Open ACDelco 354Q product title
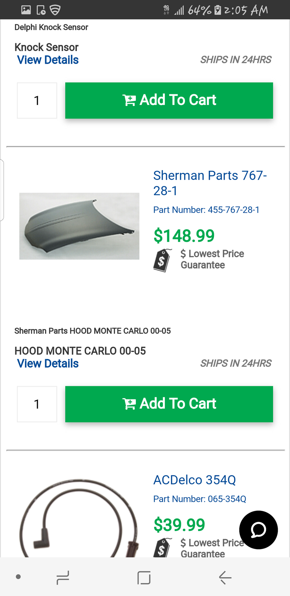The height and width of the screenshot is (596, 290). tap(195, 480)
